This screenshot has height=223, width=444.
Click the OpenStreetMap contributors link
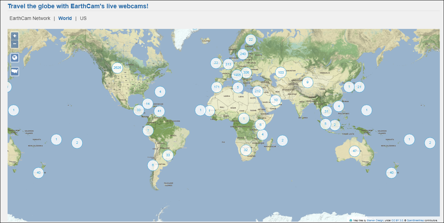[415, 220]
